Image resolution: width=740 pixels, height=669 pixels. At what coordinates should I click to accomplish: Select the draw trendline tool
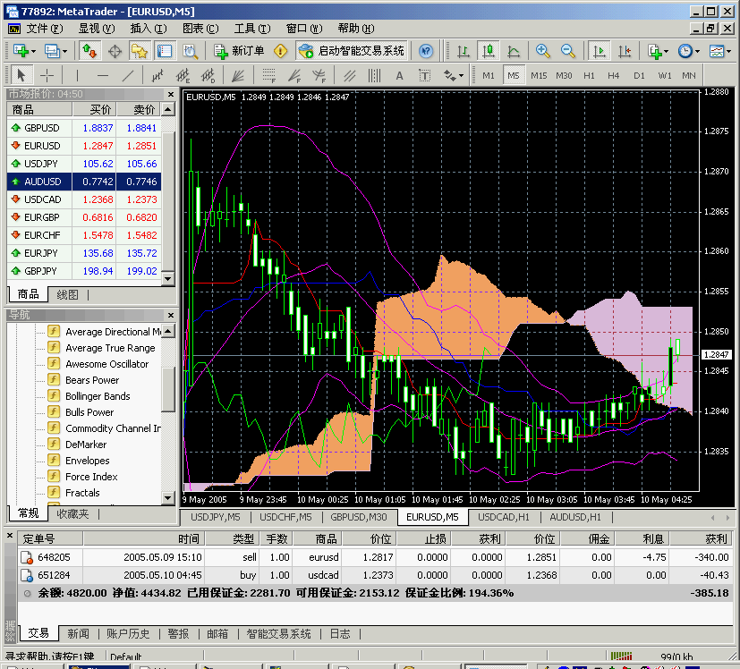point(128,75)
